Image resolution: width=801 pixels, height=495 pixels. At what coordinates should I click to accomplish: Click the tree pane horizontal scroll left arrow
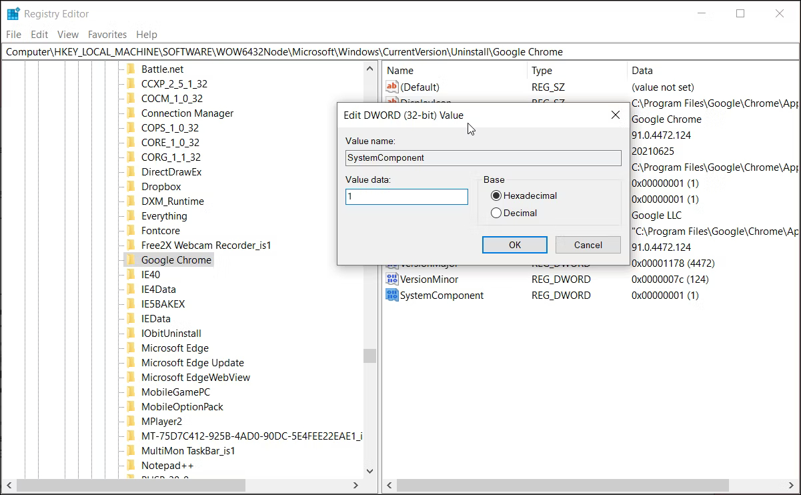[x=9, y=486]
